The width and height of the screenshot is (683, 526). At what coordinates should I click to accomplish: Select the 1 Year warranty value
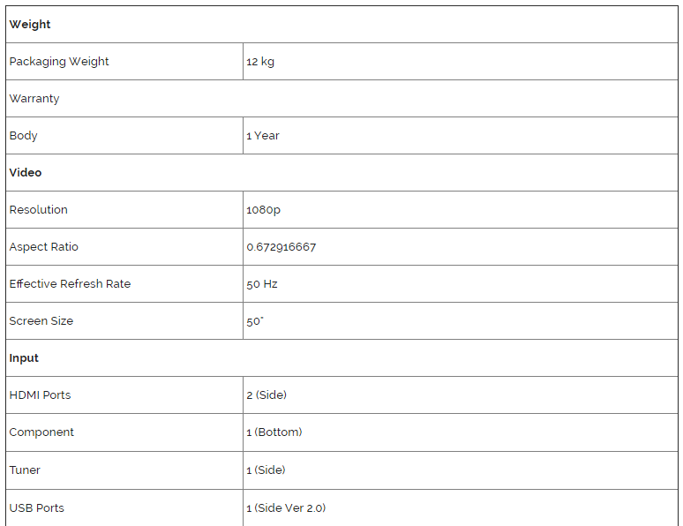click(x=263, y=136)
